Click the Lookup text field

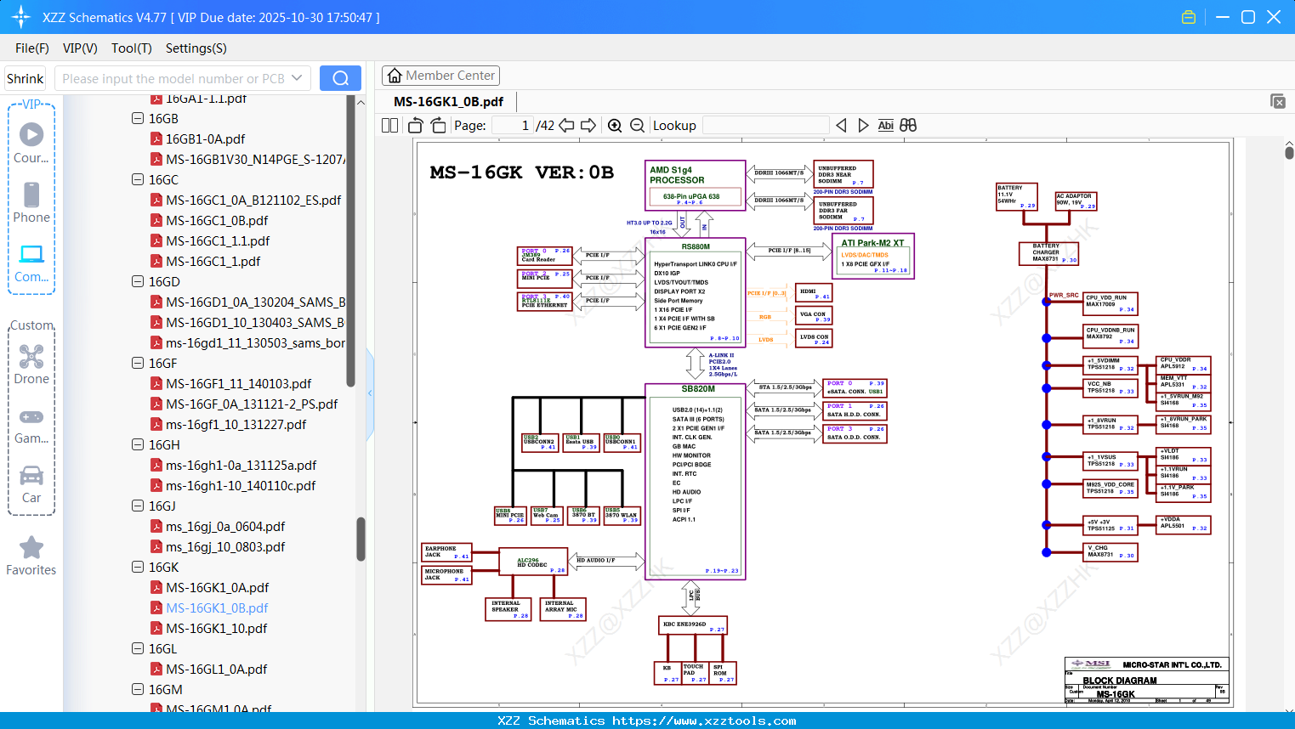766,126
